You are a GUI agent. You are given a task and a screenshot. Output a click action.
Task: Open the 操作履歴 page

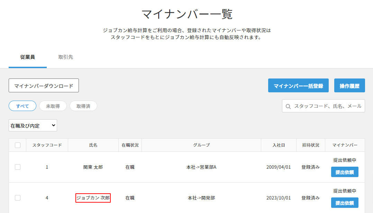pos(349,86)
